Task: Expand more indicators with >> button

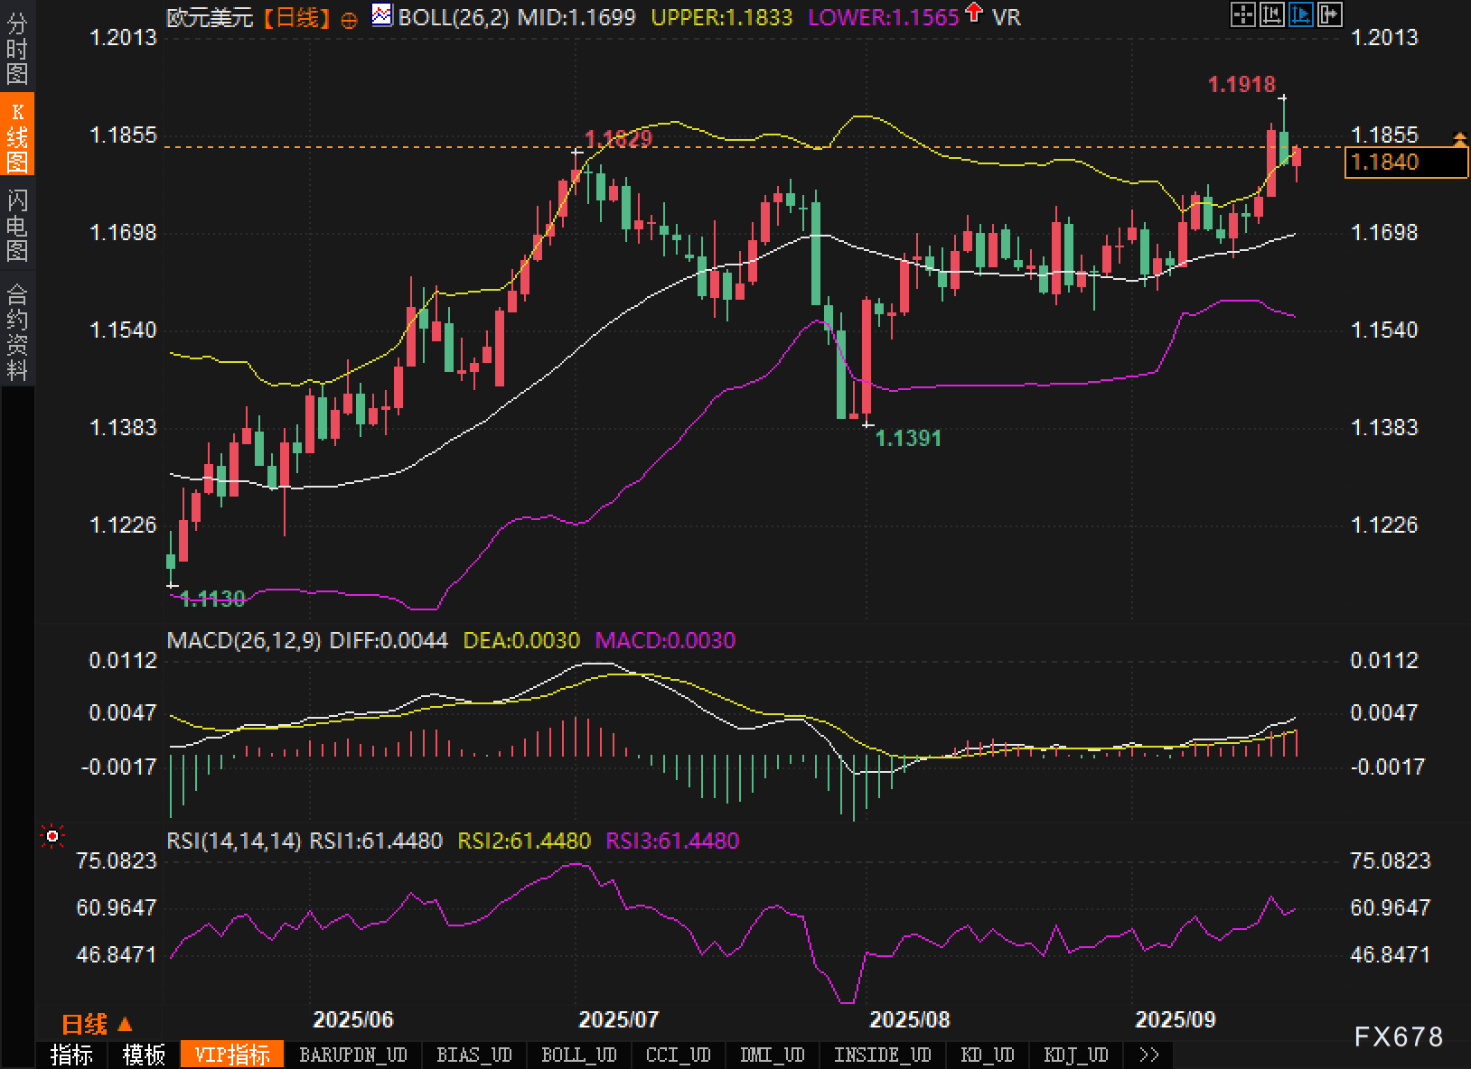Action: [1148, 1055]
